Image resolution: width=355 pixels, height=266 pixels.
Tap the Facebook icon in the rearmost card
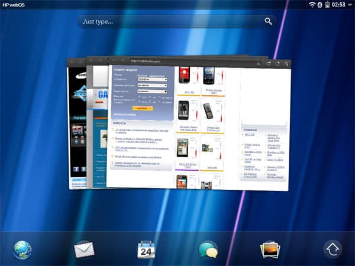76,169
